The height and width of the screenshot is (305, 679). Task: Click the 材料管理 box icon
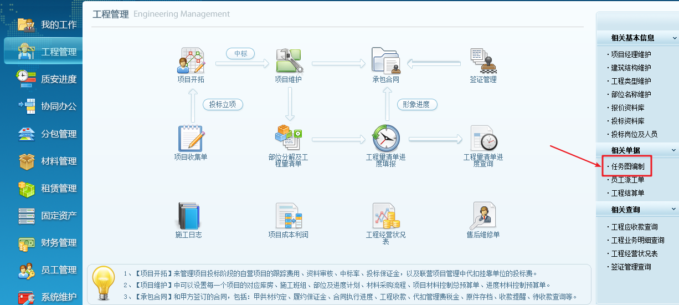click(x=27, y=161)
